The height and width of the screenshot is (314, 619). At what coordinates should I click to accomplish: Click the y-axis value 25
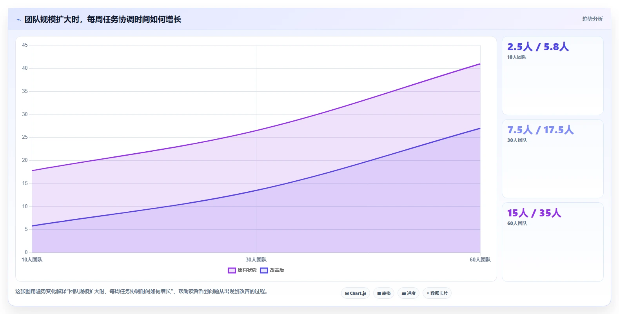pos(25,137)
